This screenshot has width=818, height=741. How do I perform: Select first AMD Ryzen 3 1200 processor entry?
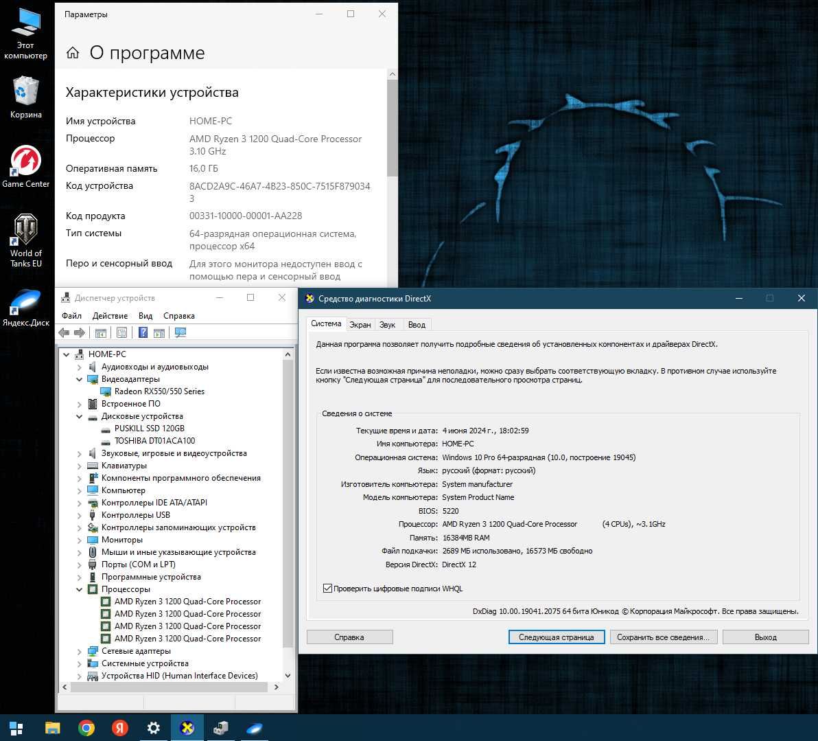click(x=187, y=602)
